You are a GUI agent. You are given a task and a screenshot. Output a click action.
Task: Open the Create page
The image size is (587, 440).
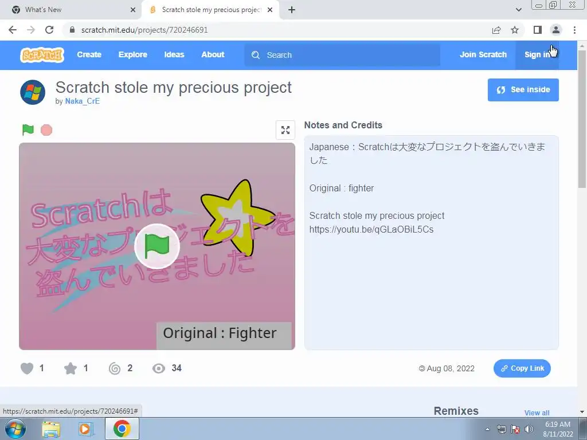pyautogui.click(x=89, y=54)
